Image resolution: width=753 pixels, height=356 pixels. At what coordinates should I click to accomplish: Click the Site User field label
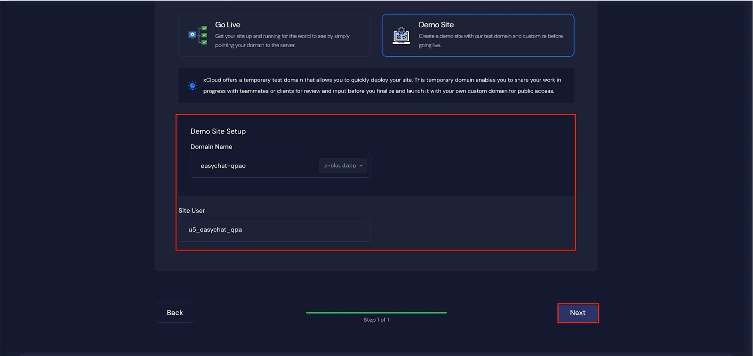coord(192,211)
